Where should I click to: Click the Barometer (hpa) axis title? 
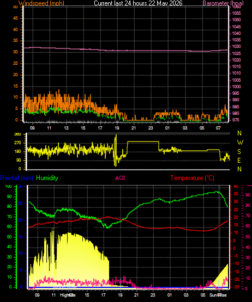click(x=223, y=3)
